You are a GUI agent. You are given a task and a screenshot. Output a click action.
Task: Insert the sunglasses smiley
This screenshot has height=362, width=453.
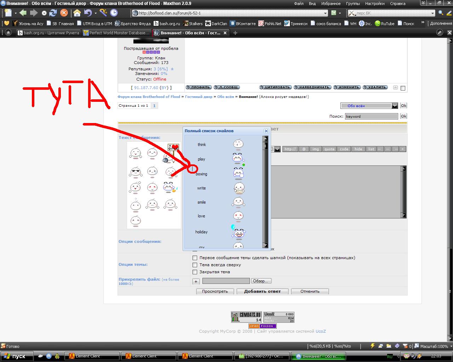coord(136,172)
